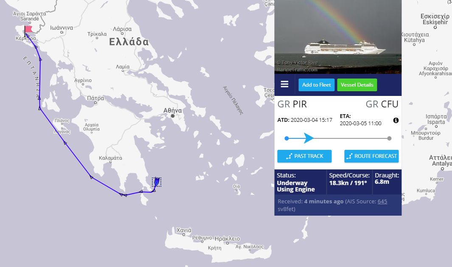This screenshot has width=452, height=267.
Task: Click the Ηράκλειο label on Crete
Action: pyautogui.click(x=227, y=239)
